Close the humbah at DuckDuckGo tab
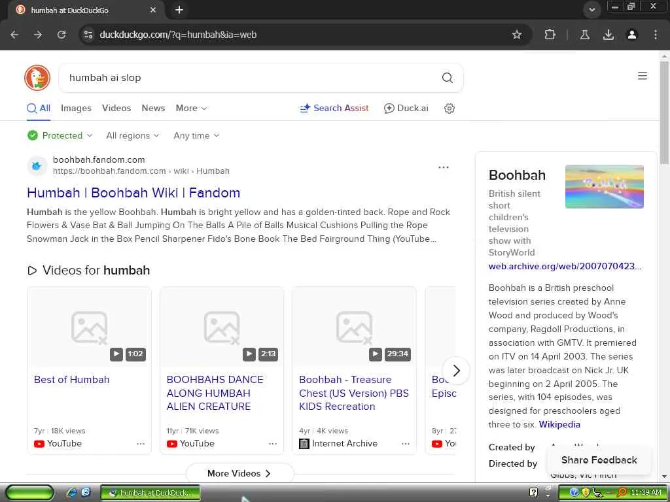This screenshot has width=670, height=502. point(153,10)
